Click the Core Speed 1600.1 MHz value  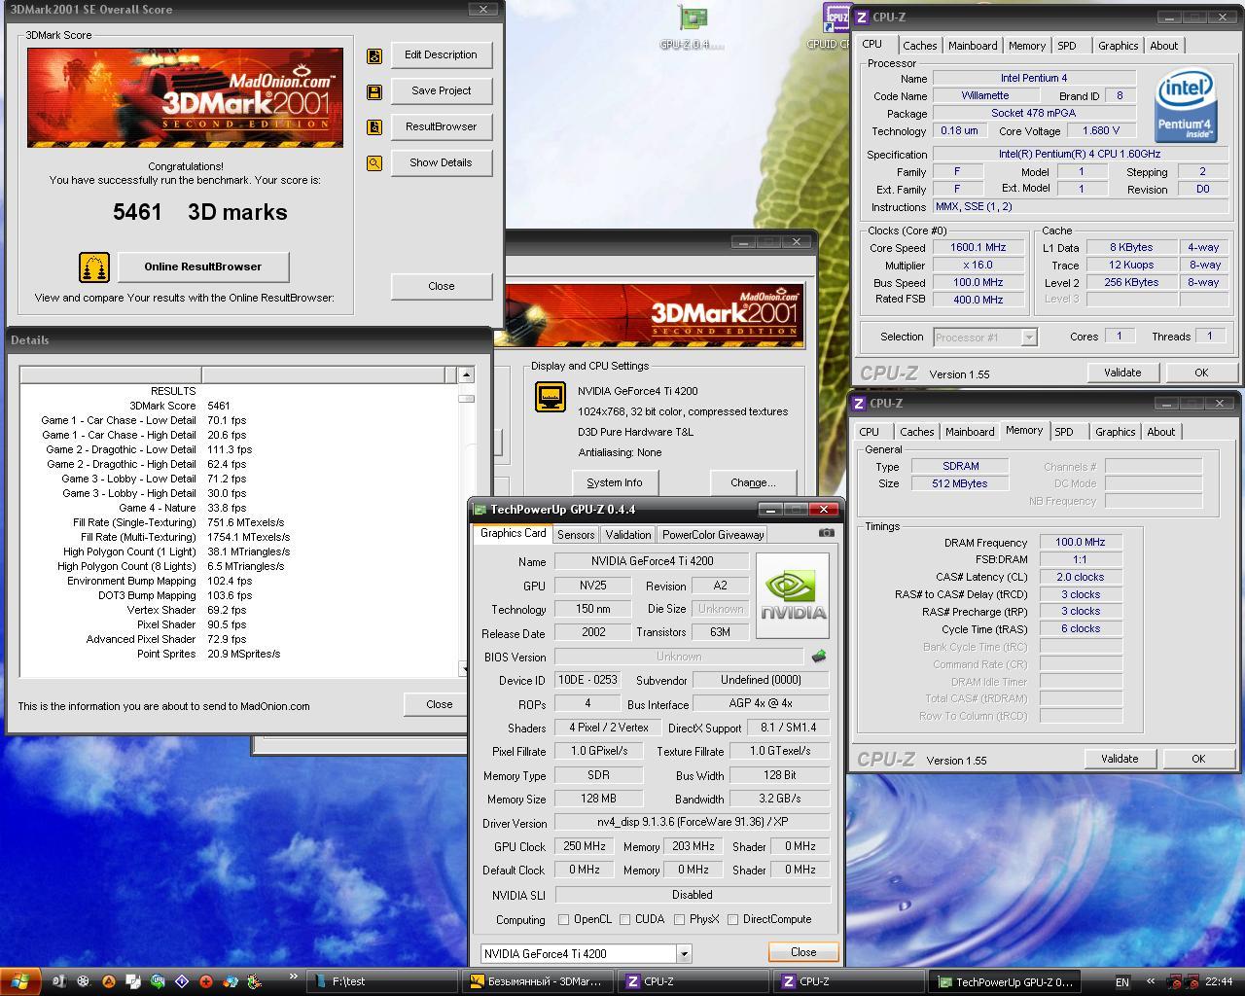pyautogui.click(x=978, y=248)
